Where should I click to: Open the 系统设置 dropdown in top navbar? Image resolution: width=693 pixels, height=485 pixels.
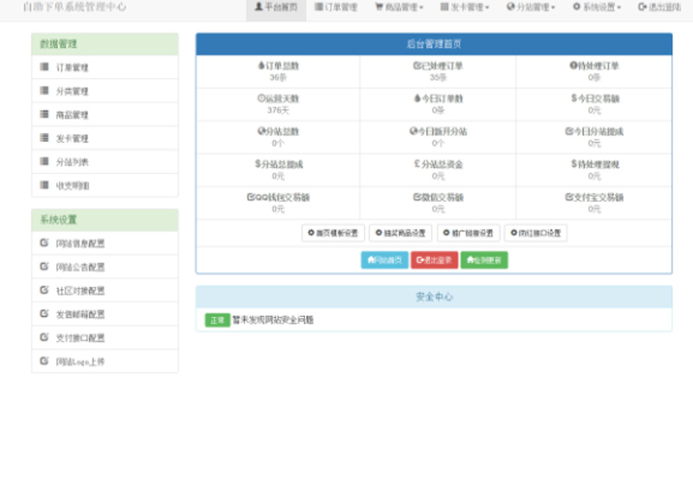pyautogui.click(x=596, y=7)
